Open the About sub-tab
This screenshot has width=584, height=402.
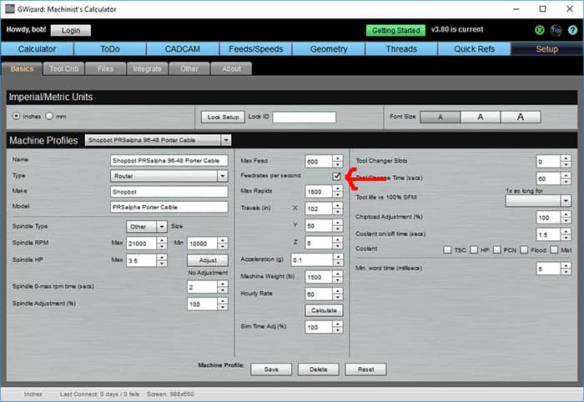(x=231, y=69)
